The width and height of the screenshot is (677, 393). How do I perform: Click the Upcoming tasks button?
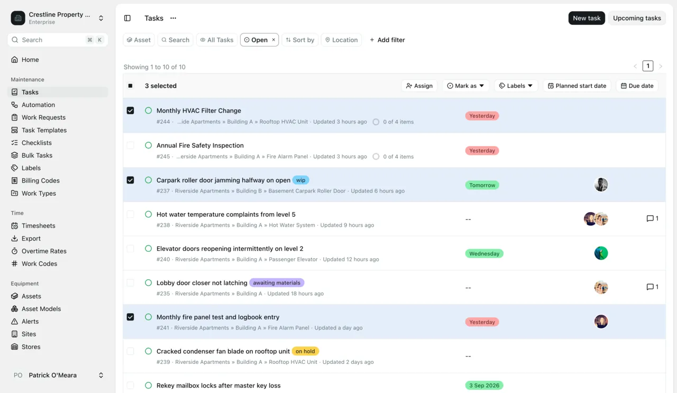tap(637, 18)
